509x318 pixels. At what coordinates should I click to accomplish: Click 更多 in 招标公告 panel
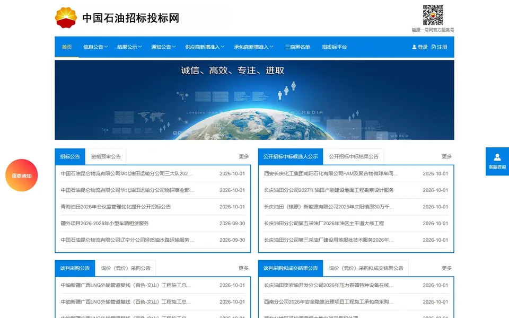(x=244, y=156)
